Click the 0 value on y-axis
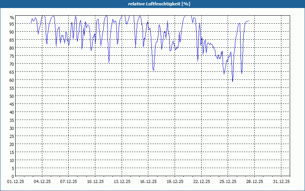305x191 pixels. coord(13,176)
